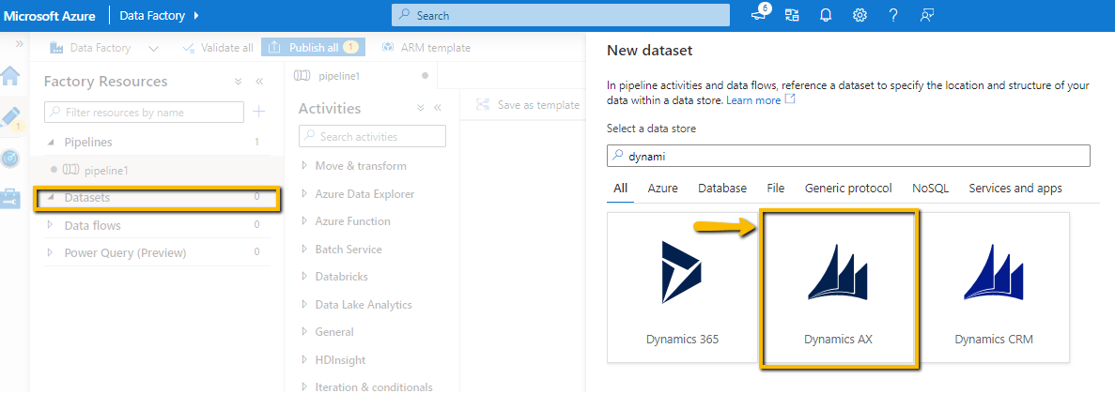
Task: Switch to Generic protocol tab
Action: 848,189
